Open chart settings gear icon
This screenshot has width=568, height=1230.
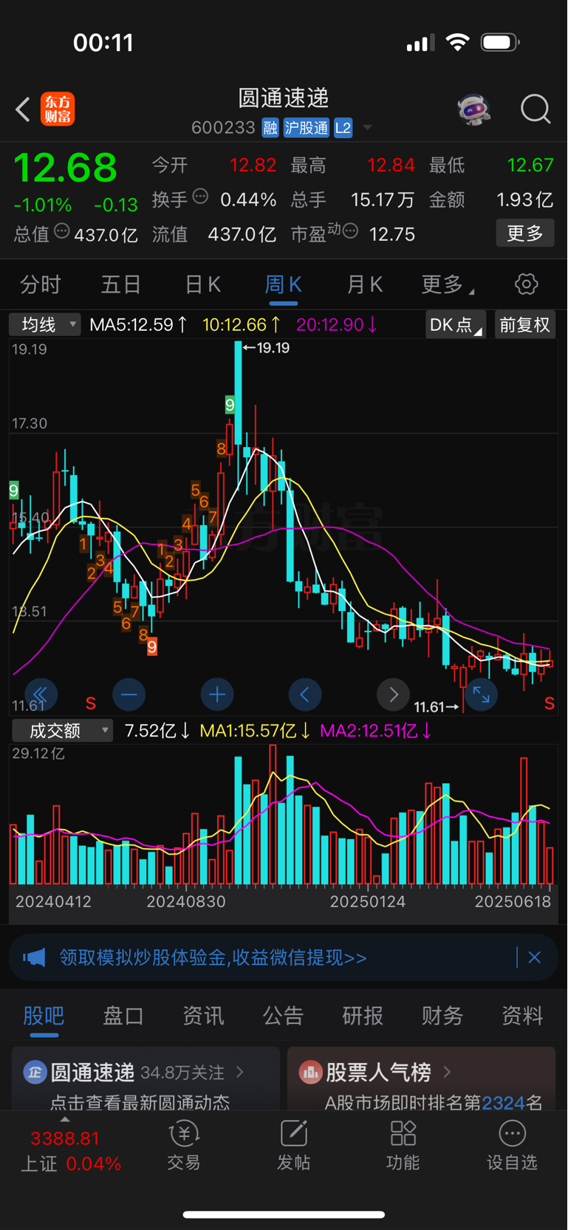coord(526,284)
